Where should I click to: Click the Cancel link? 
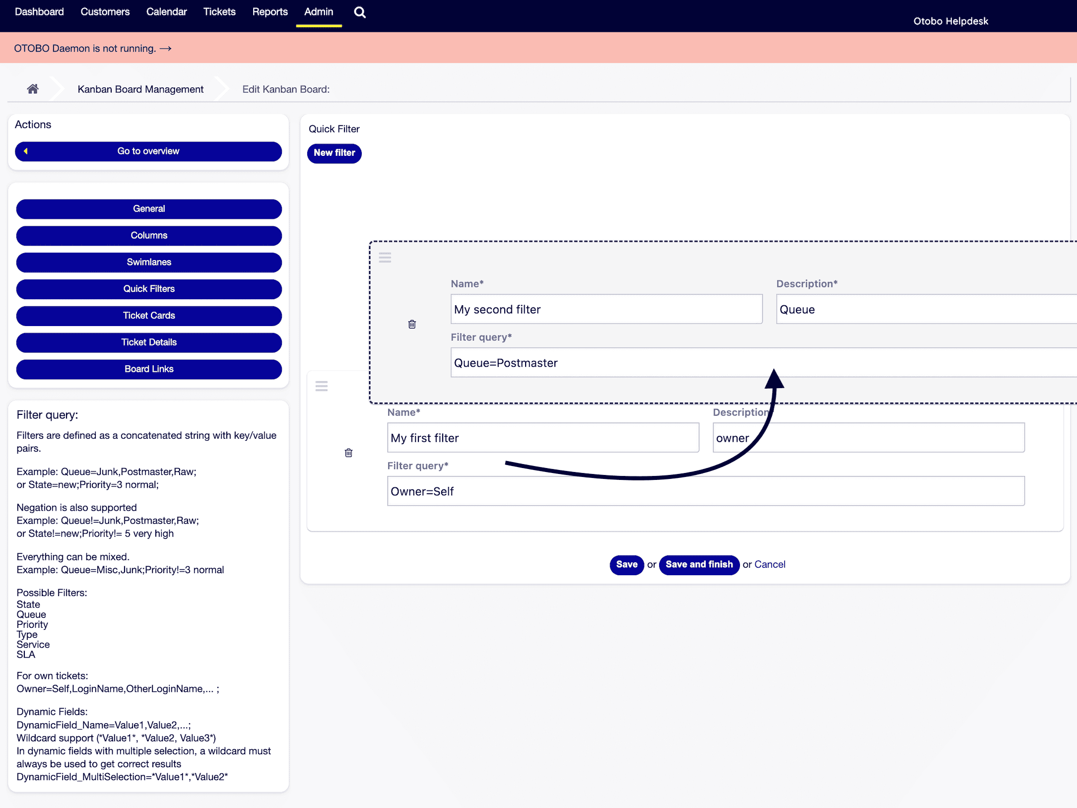770,565
